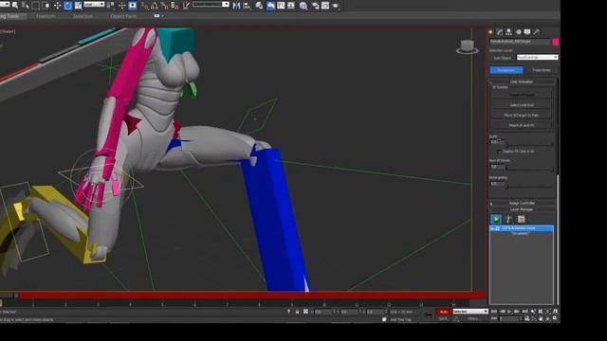Click the Align tool icon
This screenshot has width=607, height=341.
click(247, 6)
